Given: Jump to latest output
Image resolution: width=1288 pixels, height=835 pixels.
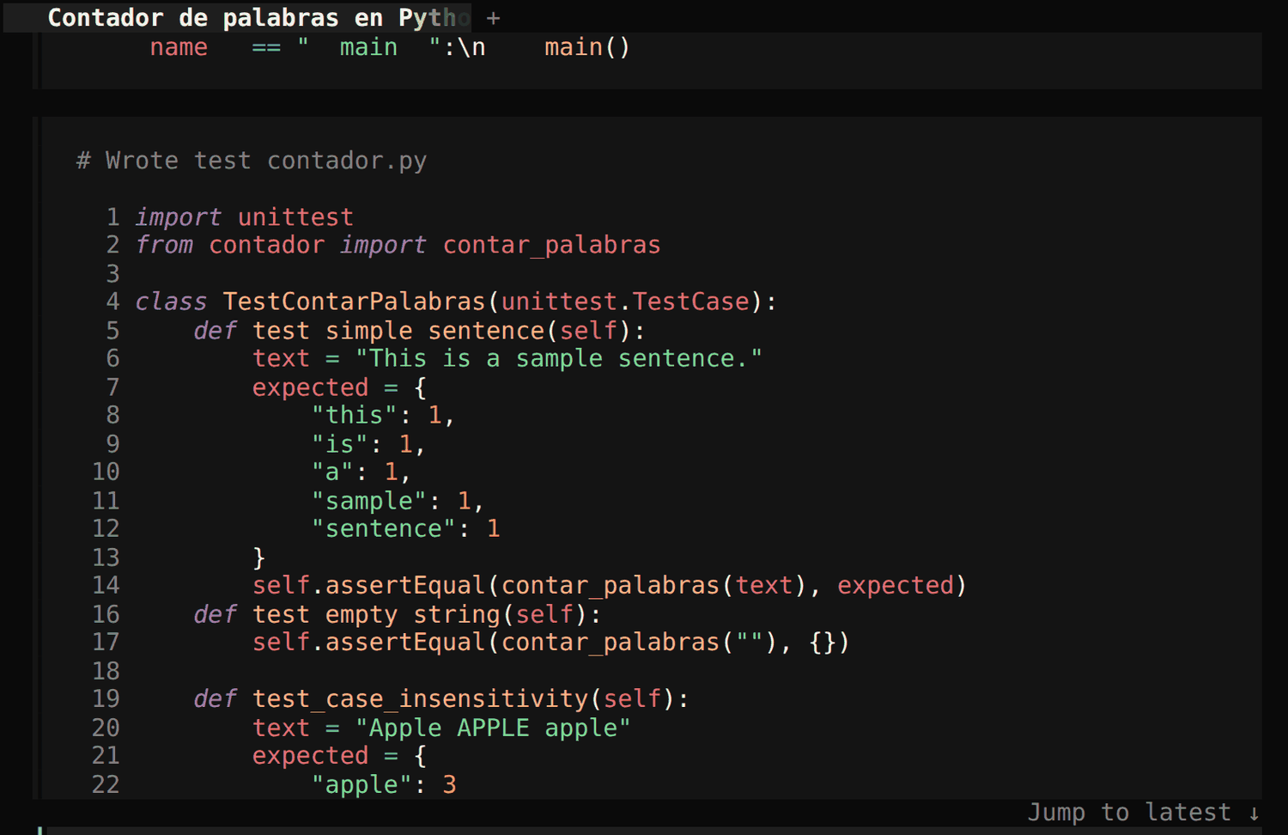Looking at the screenshot, I should [1144, 813].
